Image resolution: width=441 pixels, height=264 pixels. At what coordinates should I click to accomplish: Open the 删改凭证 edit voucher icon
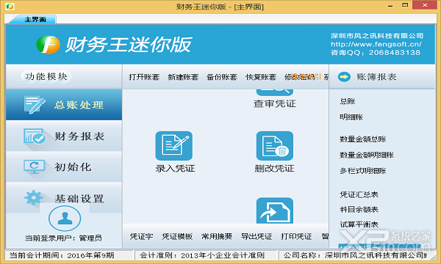(x=274, y=146)
